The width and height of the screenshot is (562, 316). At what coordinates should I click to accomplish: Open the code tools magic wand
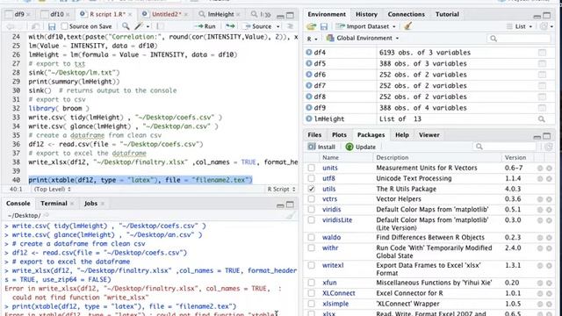coord(139,26)
